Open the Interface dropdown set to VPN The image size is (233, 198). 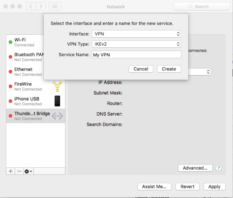[136, 34]
